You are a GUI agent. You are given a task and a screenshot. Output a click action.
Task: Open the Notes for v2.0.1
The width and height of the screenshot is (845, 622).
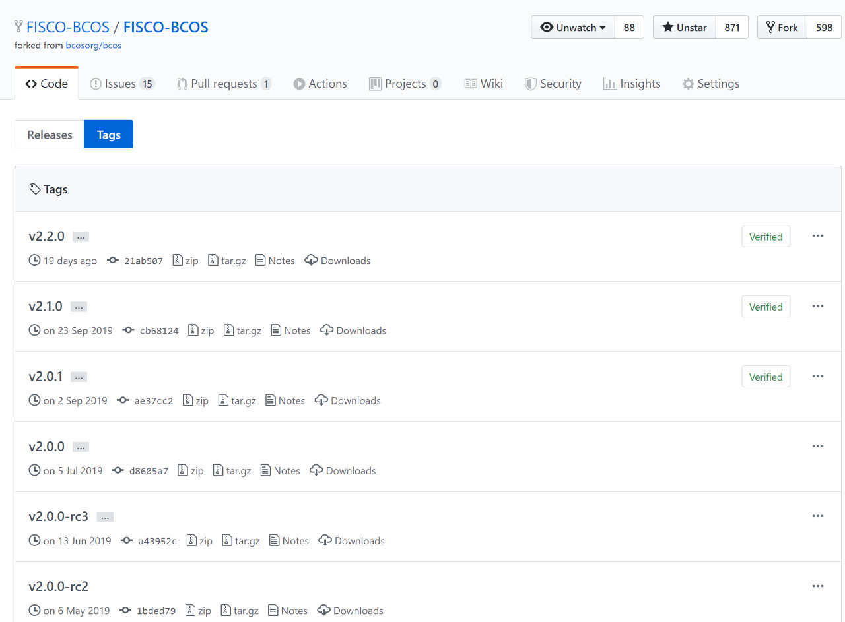click(x=285, y=400)
